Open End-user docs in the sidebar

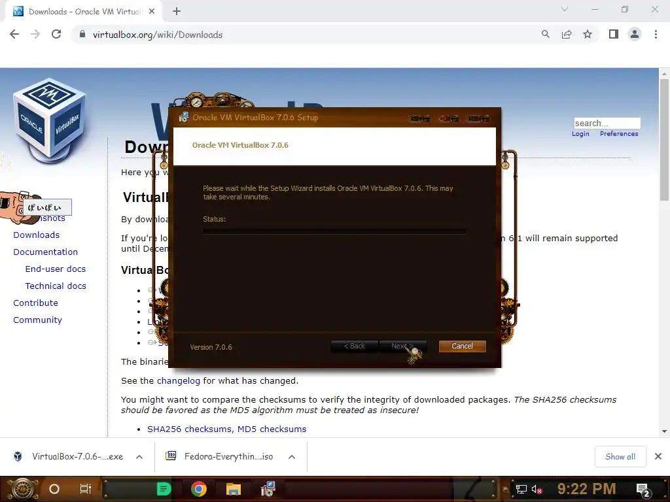56,269
